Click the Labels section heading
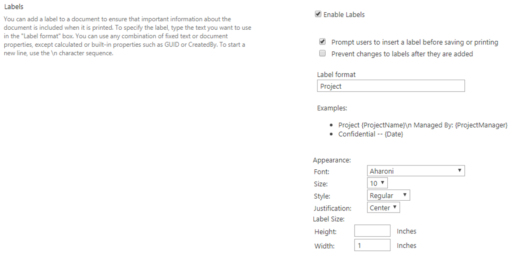The image size is (510, 258). pos(14,7)
